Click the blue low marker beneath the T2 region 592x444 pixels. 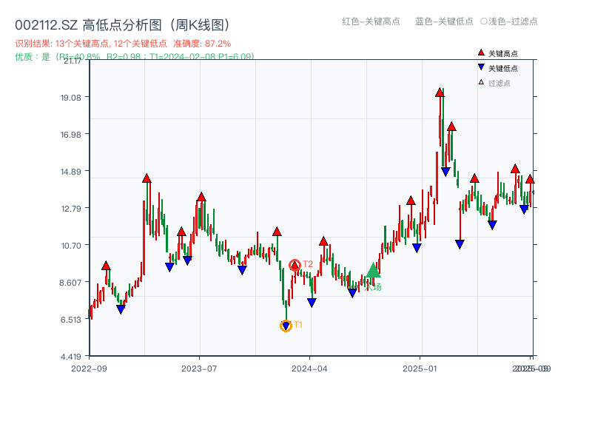pyautogui.click(x=311, y=300)
